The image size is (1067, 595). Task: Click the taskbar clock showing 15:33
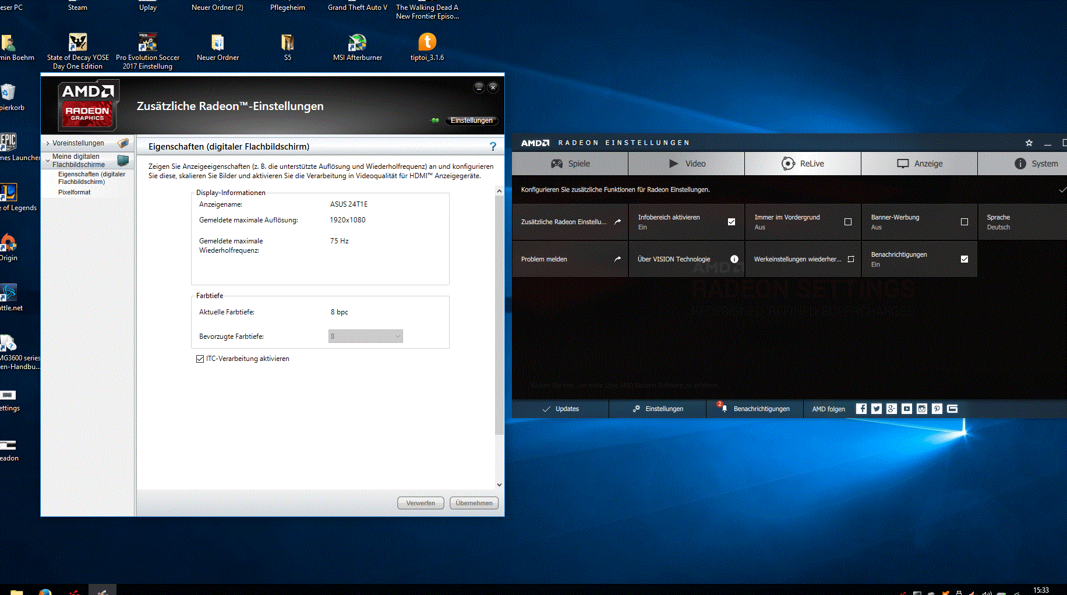(x=1041, y=590)
